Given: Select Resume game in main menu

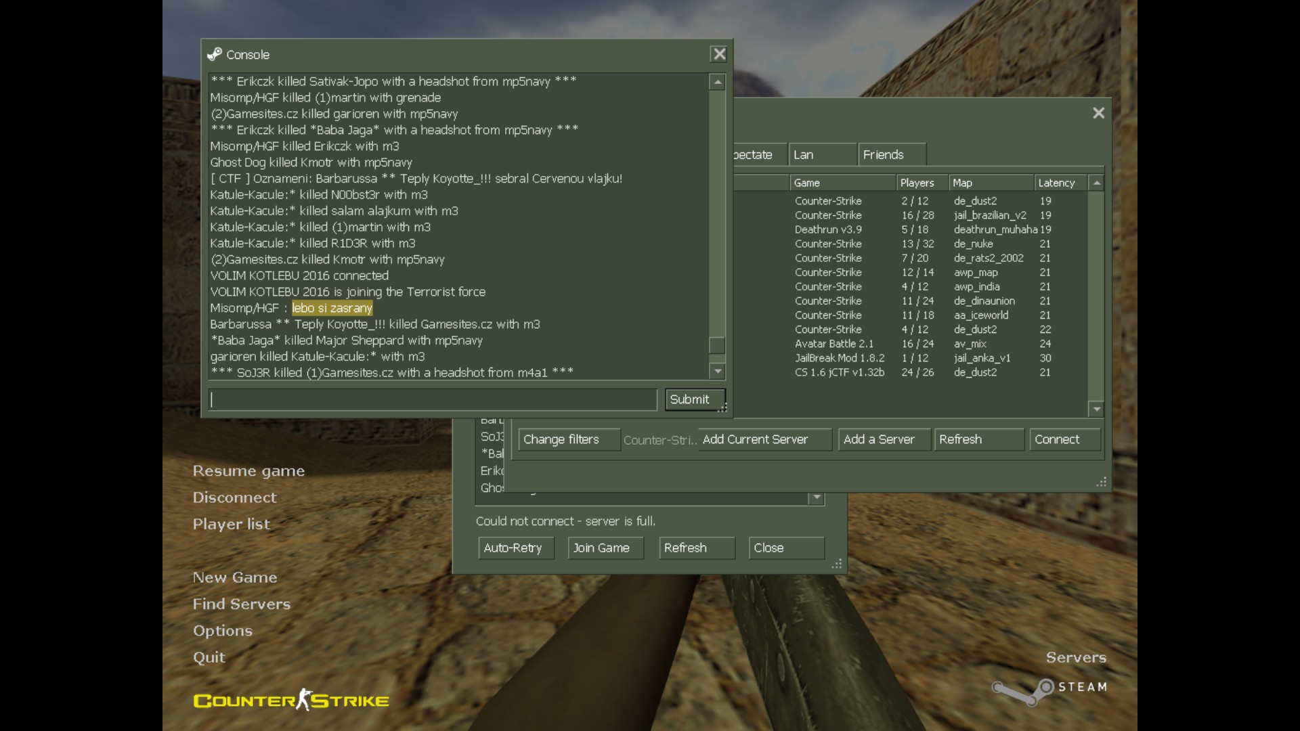Looking at the screenshot, I should pos(248,471).
